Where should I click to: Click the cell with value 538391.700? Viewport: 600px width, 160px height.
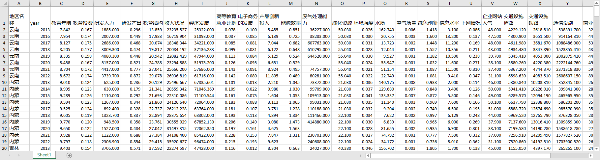tap(567, 30)
